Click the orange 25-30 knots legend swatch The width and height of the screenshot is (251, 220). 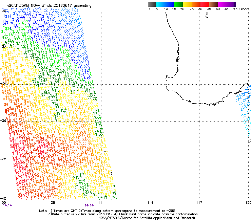pyautogui.click(x=196, y=4)
